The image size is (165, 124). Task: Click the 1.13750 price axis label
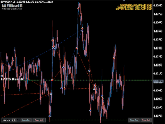(158, 14)
